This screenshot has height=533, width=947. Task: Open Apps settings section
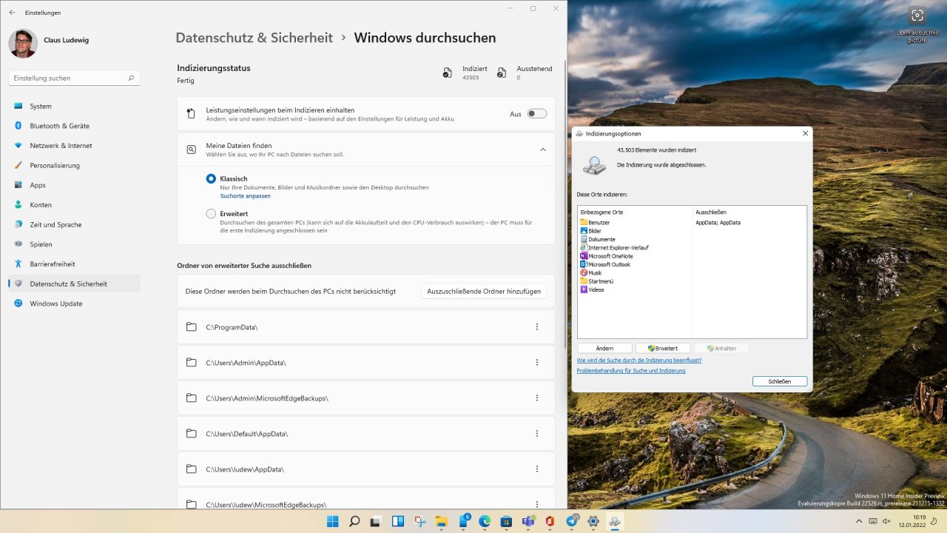point(74,185)
